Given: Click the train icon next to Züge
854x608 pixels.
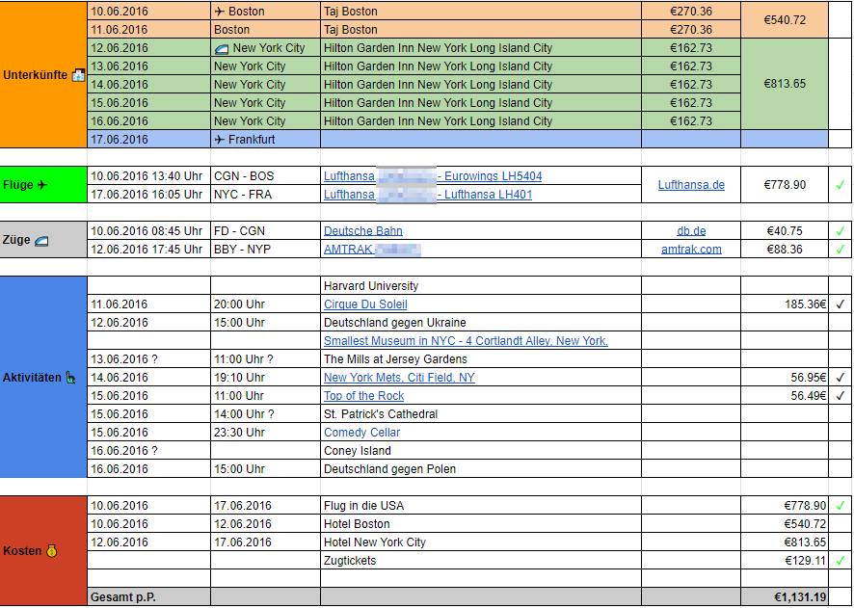Looking at the screenshot, I should (41, 240).
